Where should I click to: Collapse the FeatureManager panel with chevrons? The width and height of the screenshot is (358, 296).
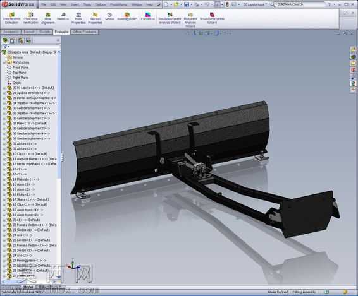click(58, 40)
